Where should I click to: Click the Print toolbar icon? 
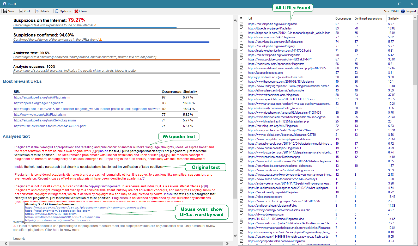(x=21, y=11)
